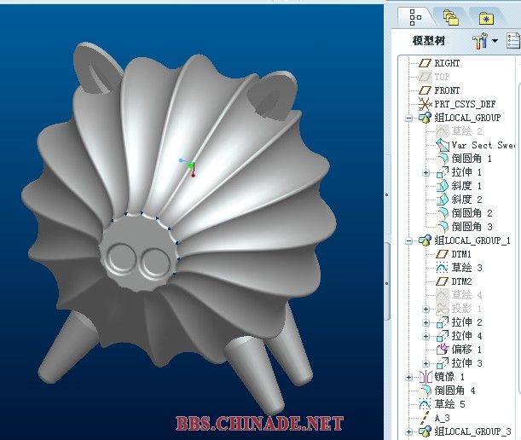Select the hidden 草绘 4 sketch
The height and width of the screenshot is (440, 521).
459,295
